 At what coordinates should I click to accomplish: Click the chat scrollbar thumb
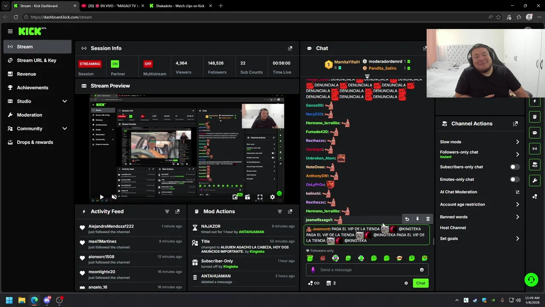coord(433,242)
